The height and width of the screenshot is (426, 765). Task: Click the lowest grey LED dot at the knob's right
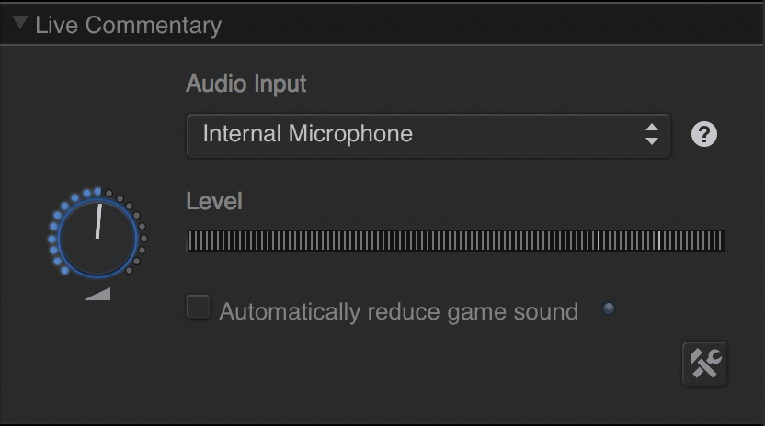click(x=129, y=271)
